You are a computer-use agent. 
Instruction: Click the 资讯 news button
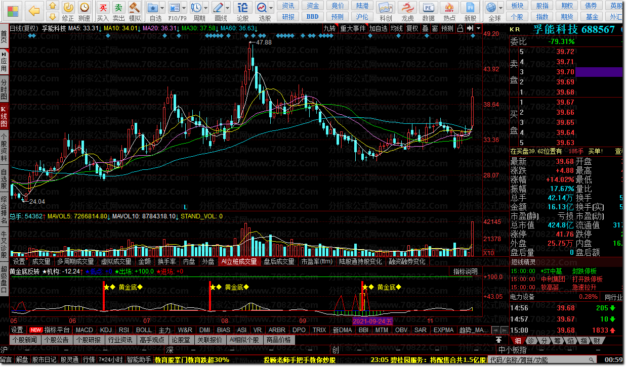(x=288, y=6)
